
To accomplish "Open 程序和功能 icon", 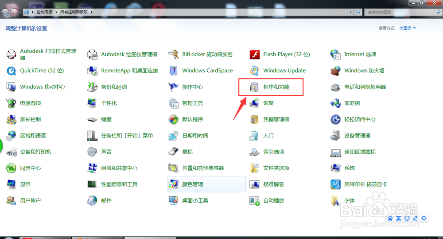I will click(x=255, y=87).
